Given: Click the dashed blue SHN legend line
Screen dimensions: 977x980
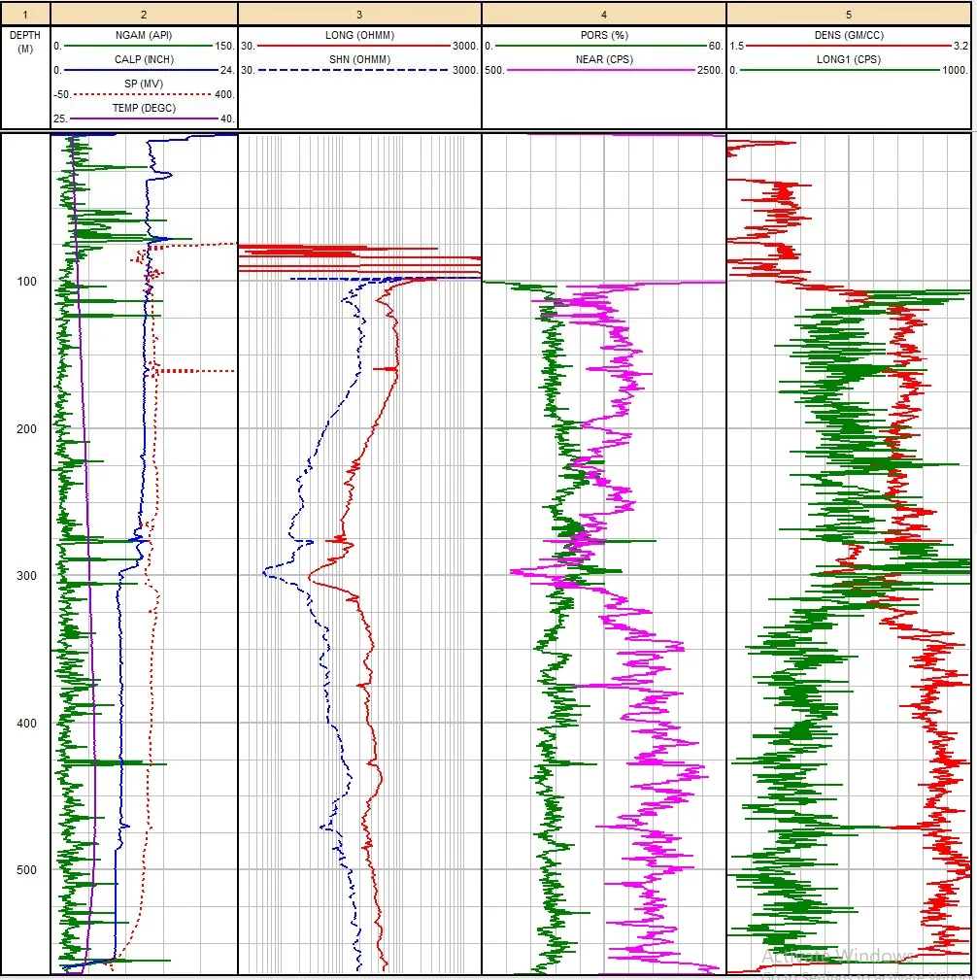Looking at the screenshot, I should [354, 70].
